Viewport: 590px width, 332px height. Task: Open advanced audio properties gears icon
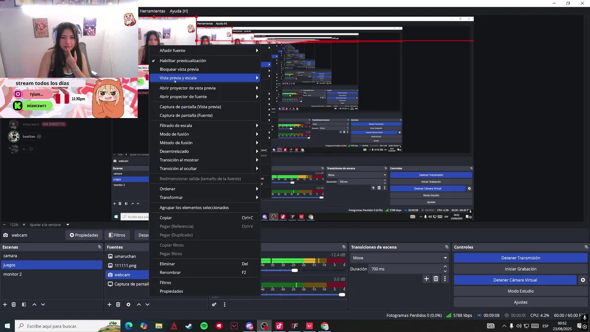click(214, 304)
